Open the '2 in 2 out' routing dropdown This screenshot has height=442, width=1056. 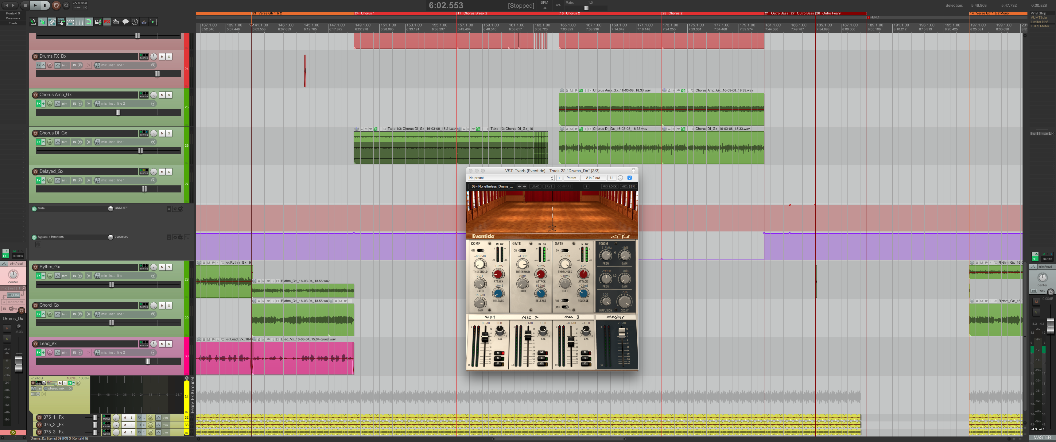(593, 177)
